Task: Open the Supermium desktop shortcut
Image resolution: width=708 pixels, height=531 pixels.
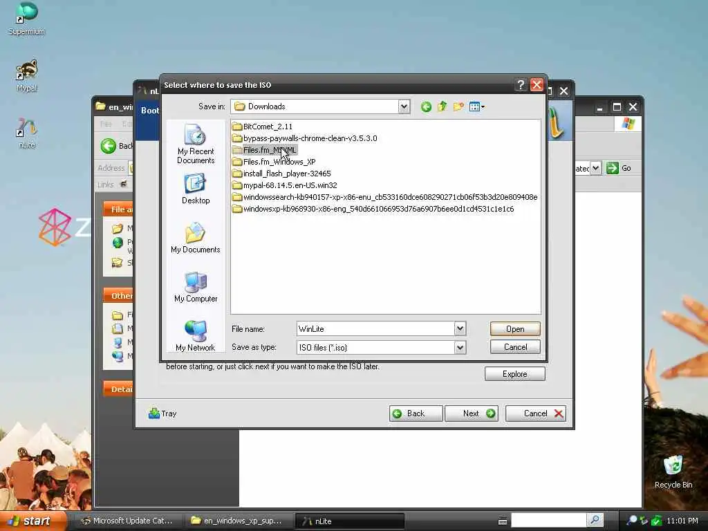Action: pos(26,18)
